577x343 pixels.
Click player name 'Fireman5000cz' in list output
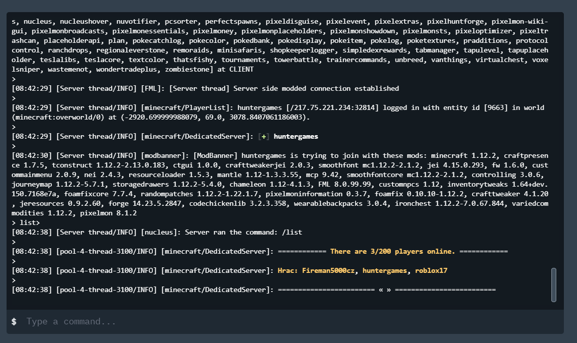coord(328,270)
